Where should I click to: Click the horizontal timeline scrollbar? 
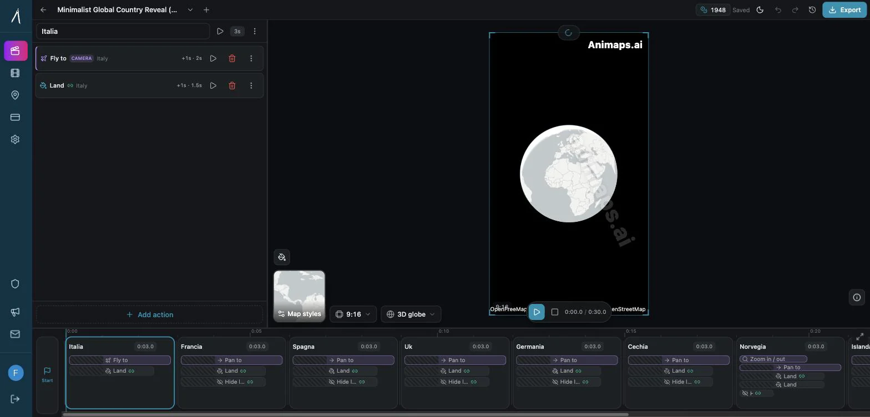click(x=345, y=414)
